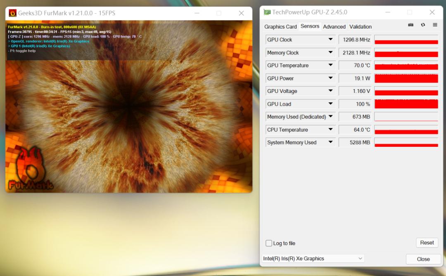446x276 pixels.
Task: Open the GPU Temperature sensor dropdown
Action: click(x=330, y=65)
